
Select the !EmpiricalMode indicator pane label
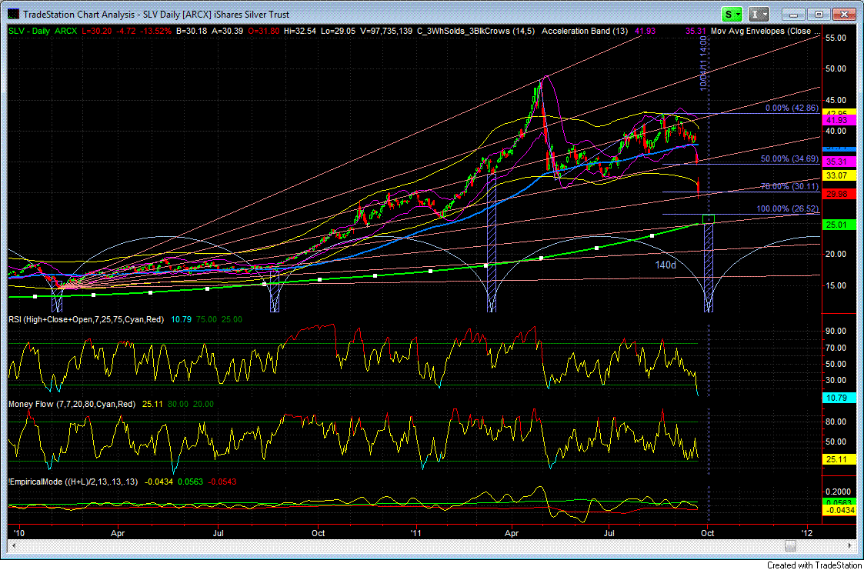pos(73,482)
